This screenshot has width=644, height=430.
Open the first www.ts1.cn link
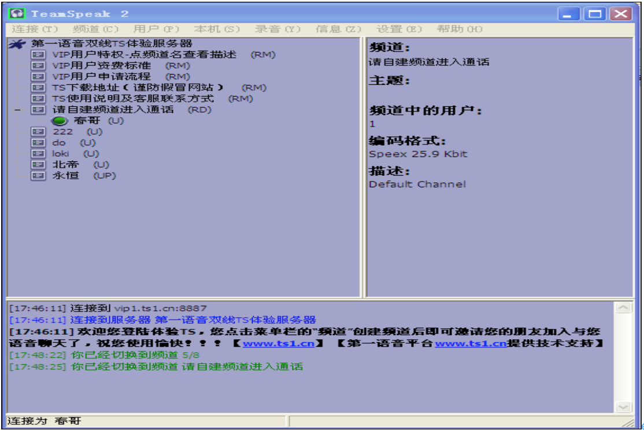pyautogui.click(x=278, y=344)
